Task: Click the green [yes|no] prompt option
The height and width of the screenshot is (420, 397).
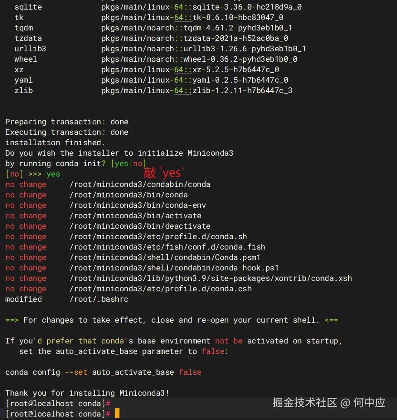Action: 129,163
